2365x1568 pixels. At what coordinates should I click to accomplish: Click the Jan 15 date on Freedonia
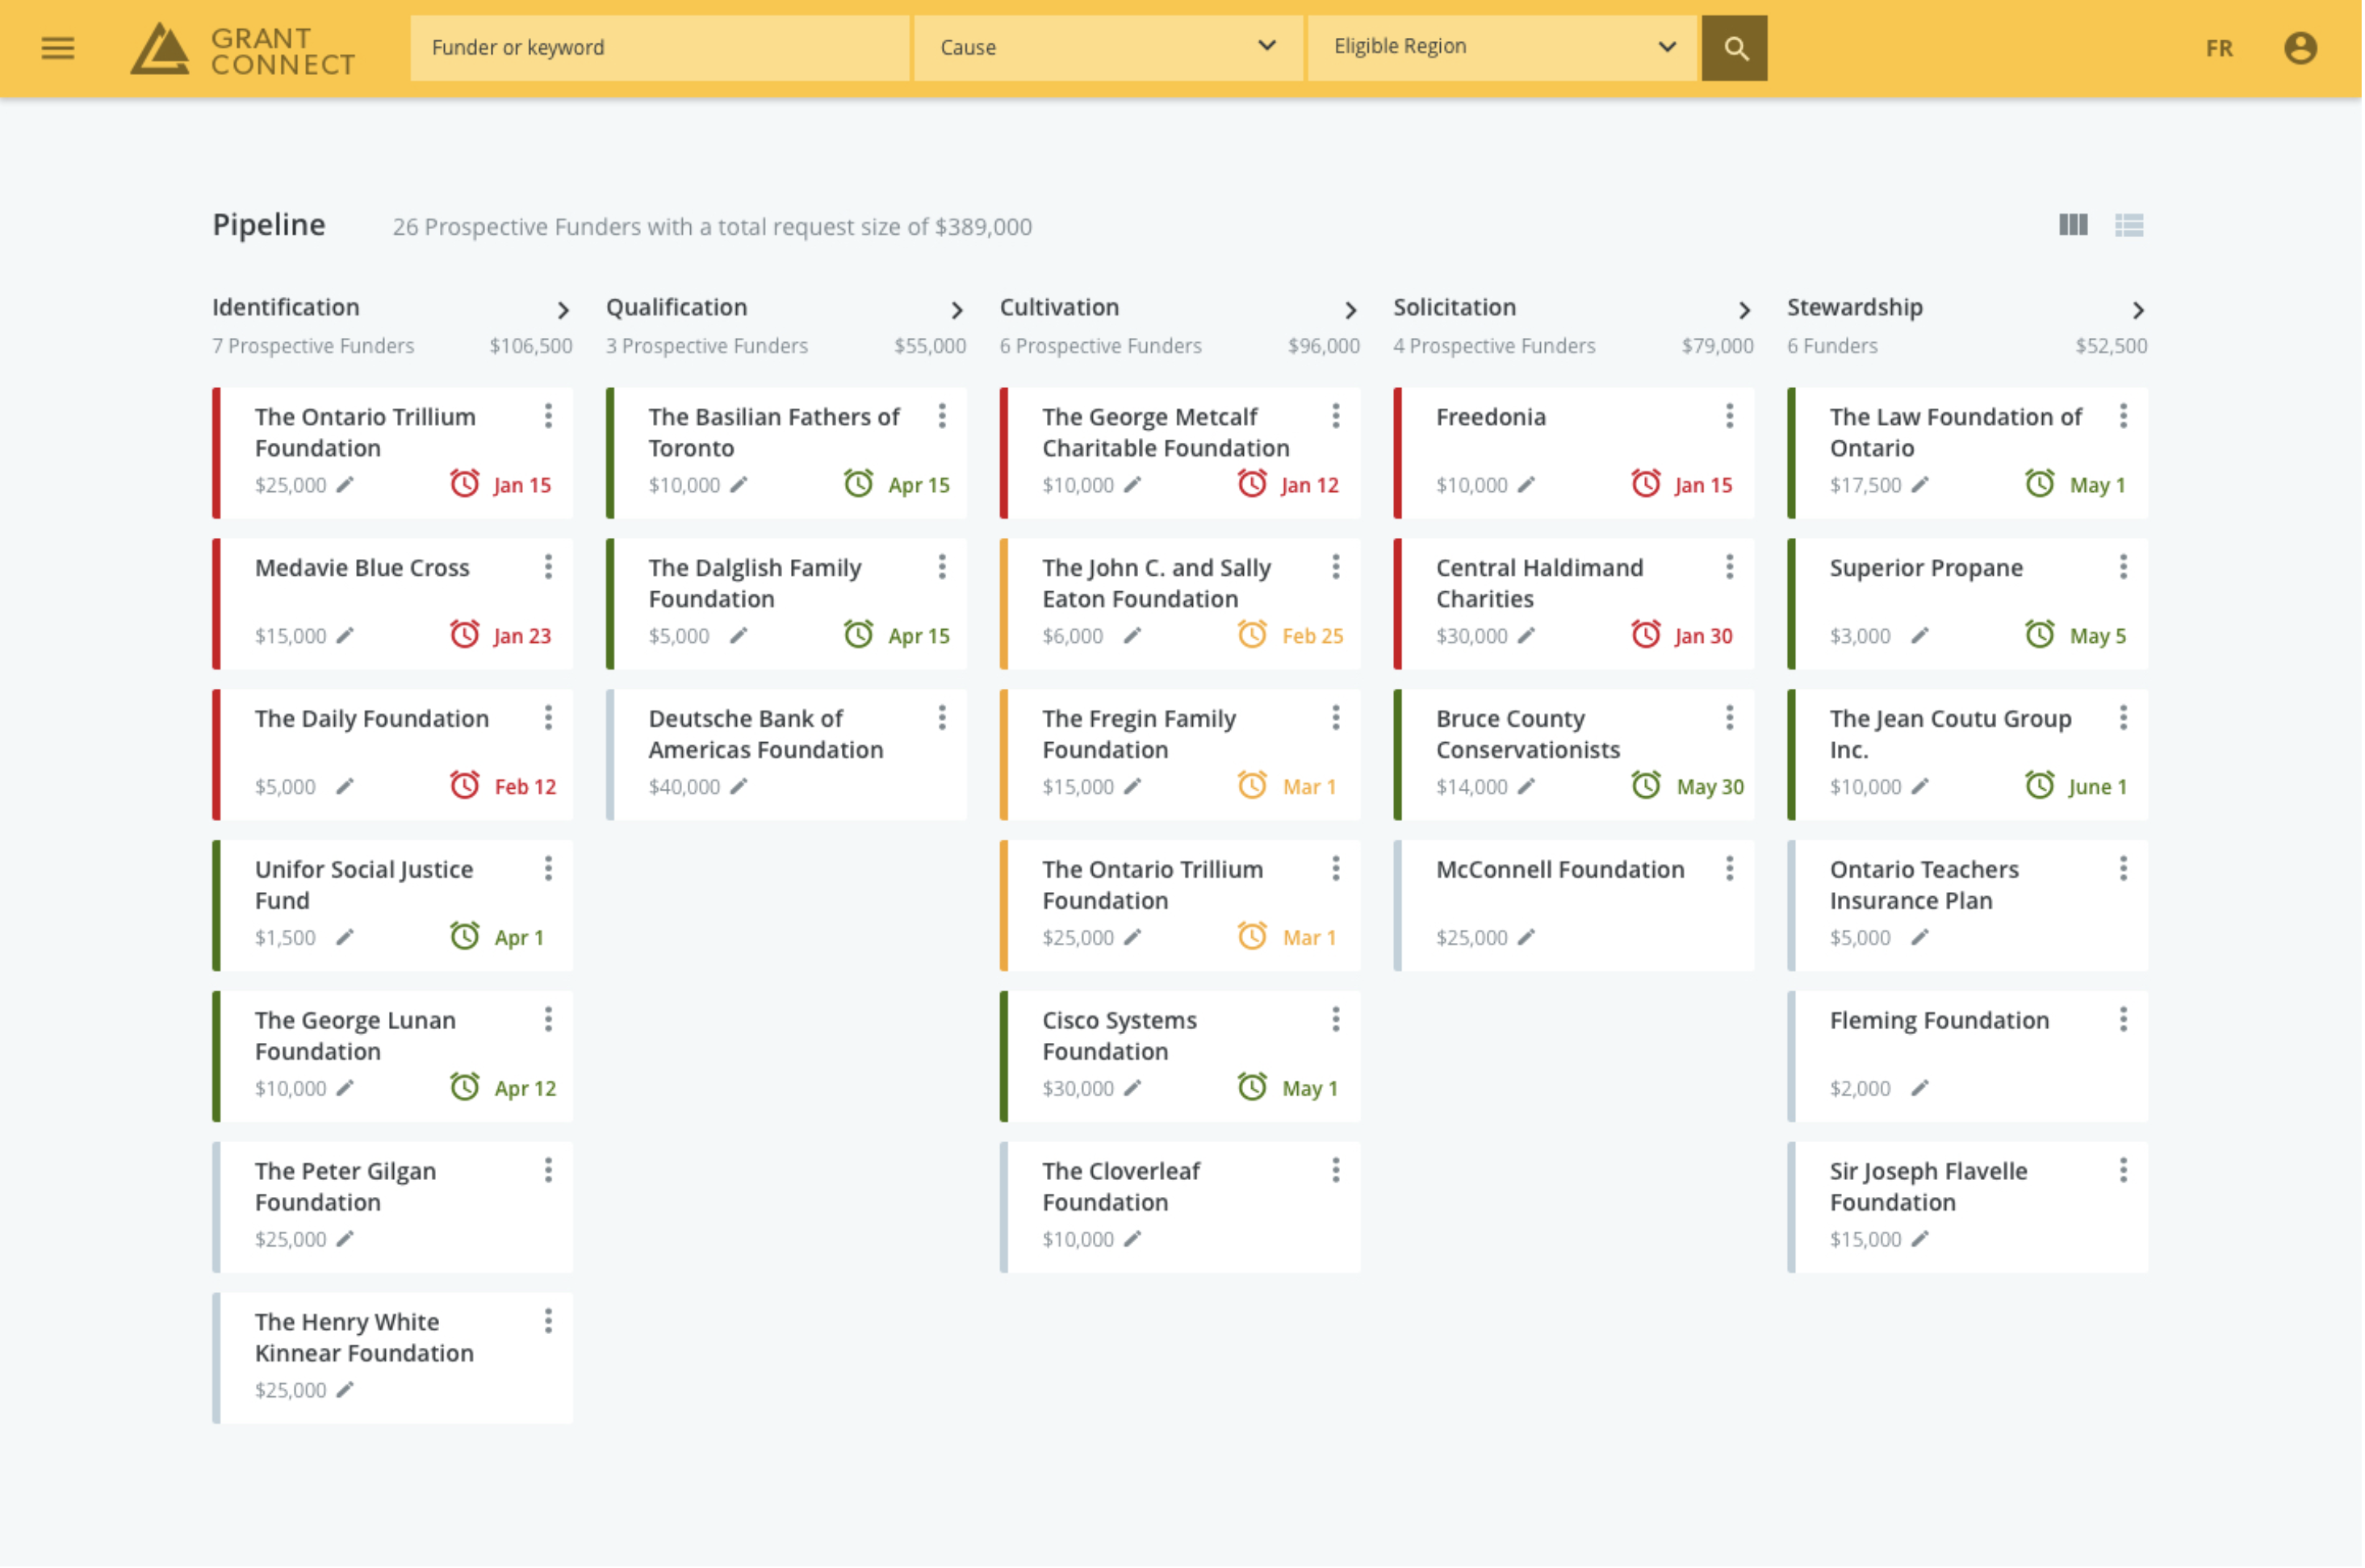[1705, 486]
